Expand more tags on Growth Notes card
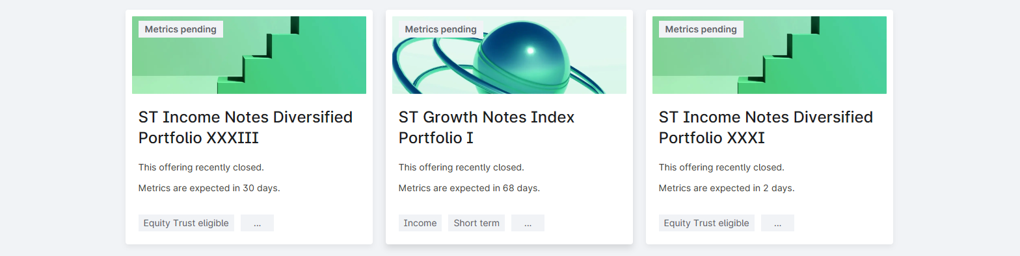The height and width of the screenshot is (256, 1020). [528, 223]
